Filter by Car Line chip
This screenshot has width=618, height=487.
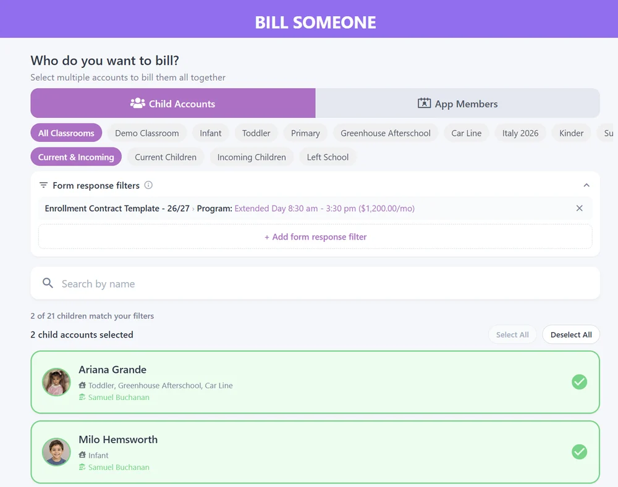click(x=466, y=133)
